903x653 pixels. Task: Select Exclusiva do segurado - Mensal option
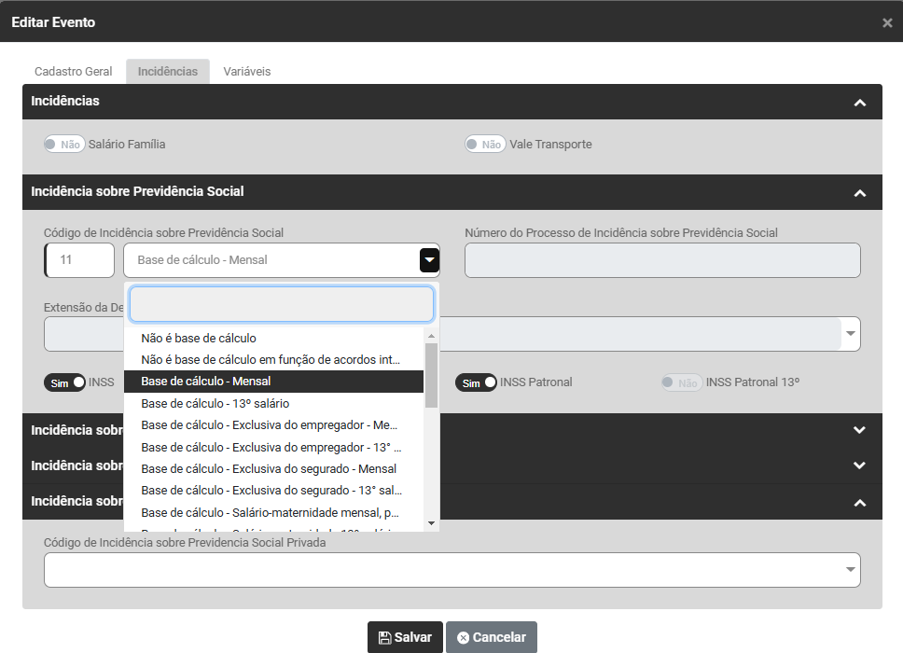273,469
